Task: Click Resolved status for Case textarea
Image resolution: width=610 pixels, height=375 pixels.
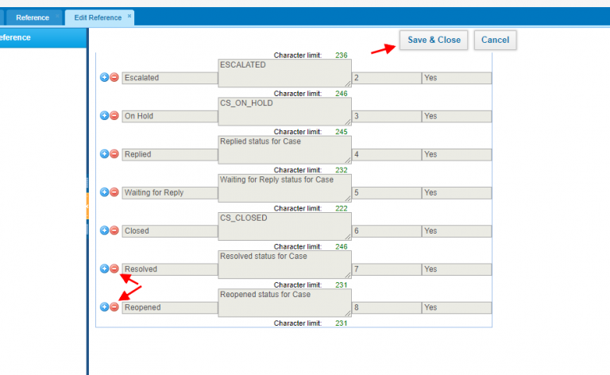Action: (x=285, y=265)
